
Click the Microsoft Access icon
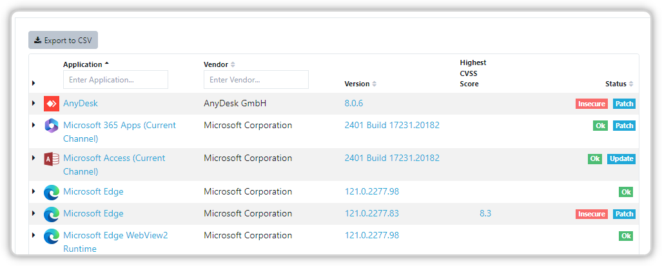point(51,159)
